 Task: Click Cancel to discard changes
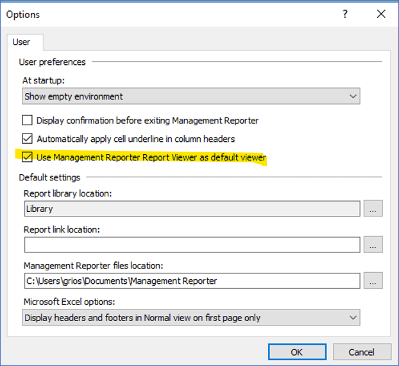(x=361, y=352)
